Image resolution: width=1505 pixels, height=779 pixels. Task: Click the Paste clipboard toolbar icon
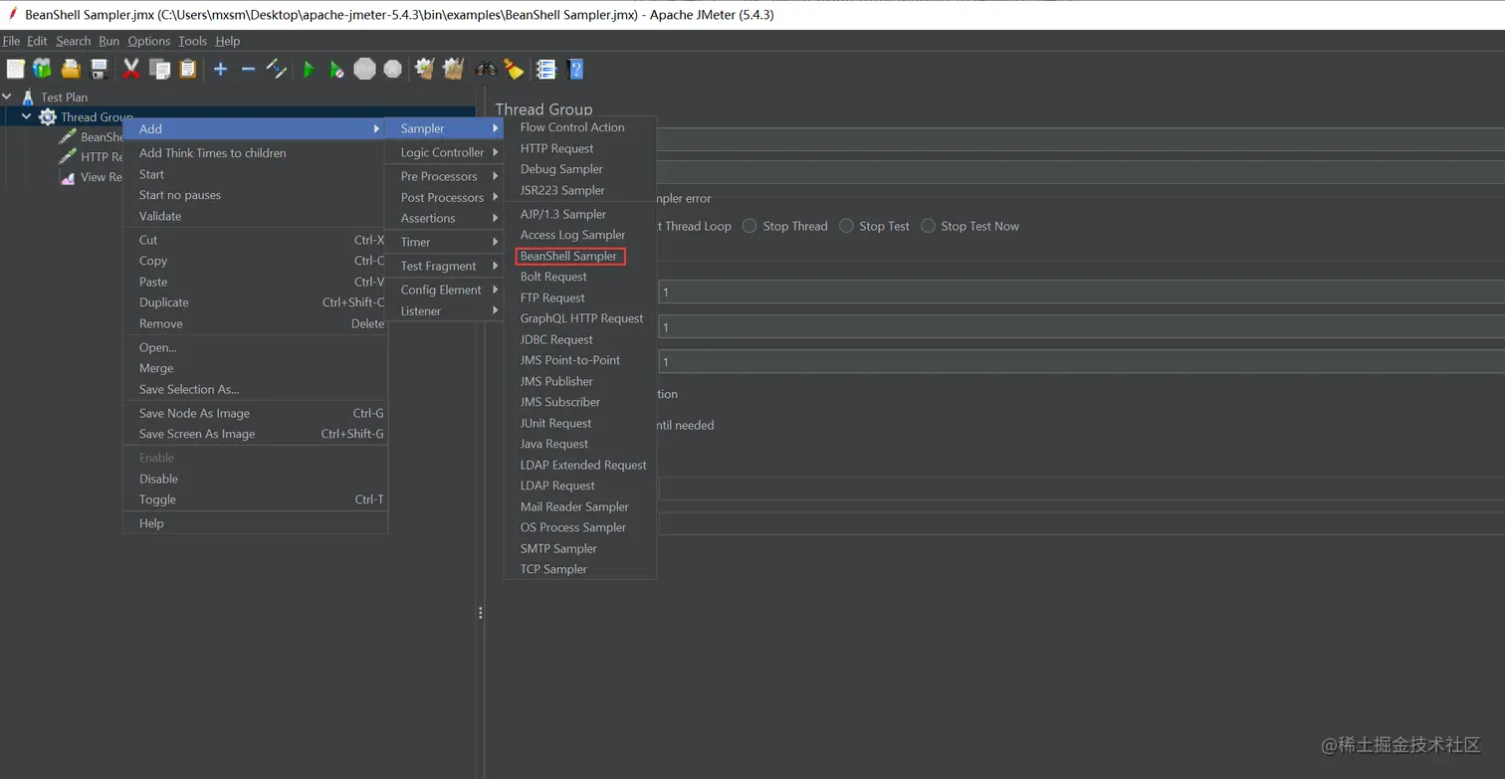click(x=188, y=69)
